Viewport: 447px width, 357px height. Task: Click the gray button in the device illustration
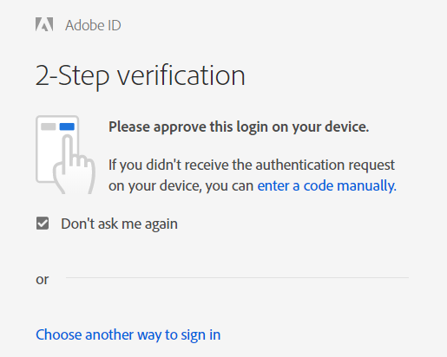click(49, 127)
